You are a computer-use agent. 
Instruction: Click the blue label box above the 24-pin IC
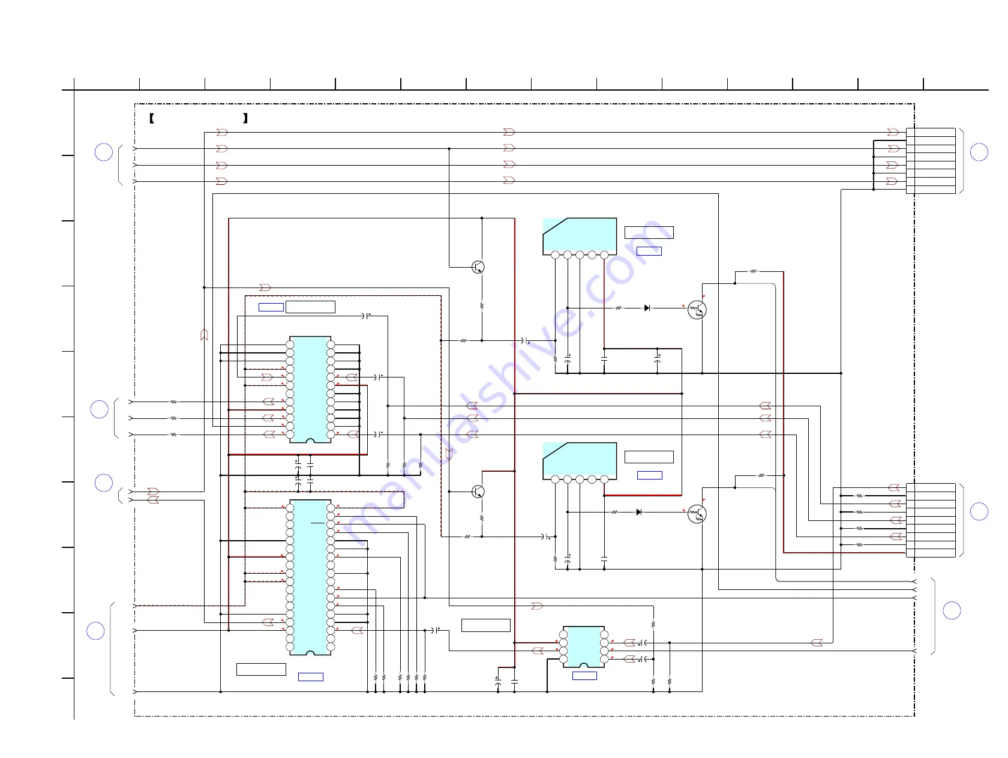(x=271, y=307)
